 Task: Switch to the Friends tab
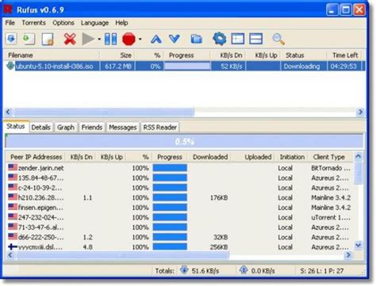click(91, 128)
